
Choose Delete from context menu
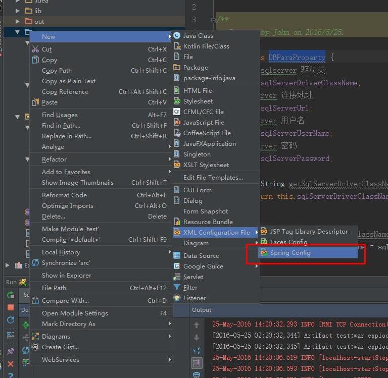[x=101, y=217]
